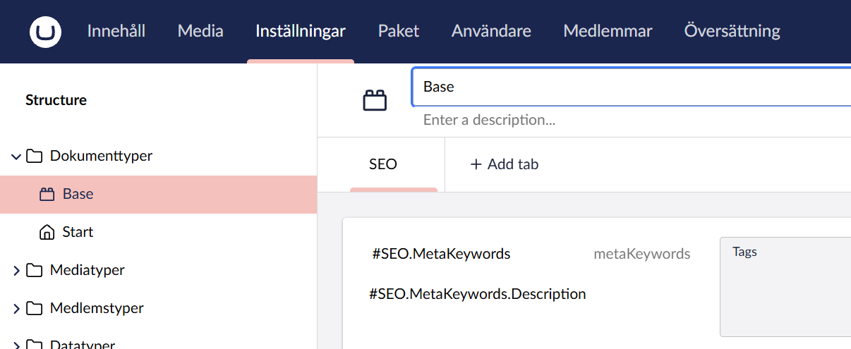The height and width of the screenshot is (349, 851).
Task: Open the Innehåll section
Action: coord(116,31)
